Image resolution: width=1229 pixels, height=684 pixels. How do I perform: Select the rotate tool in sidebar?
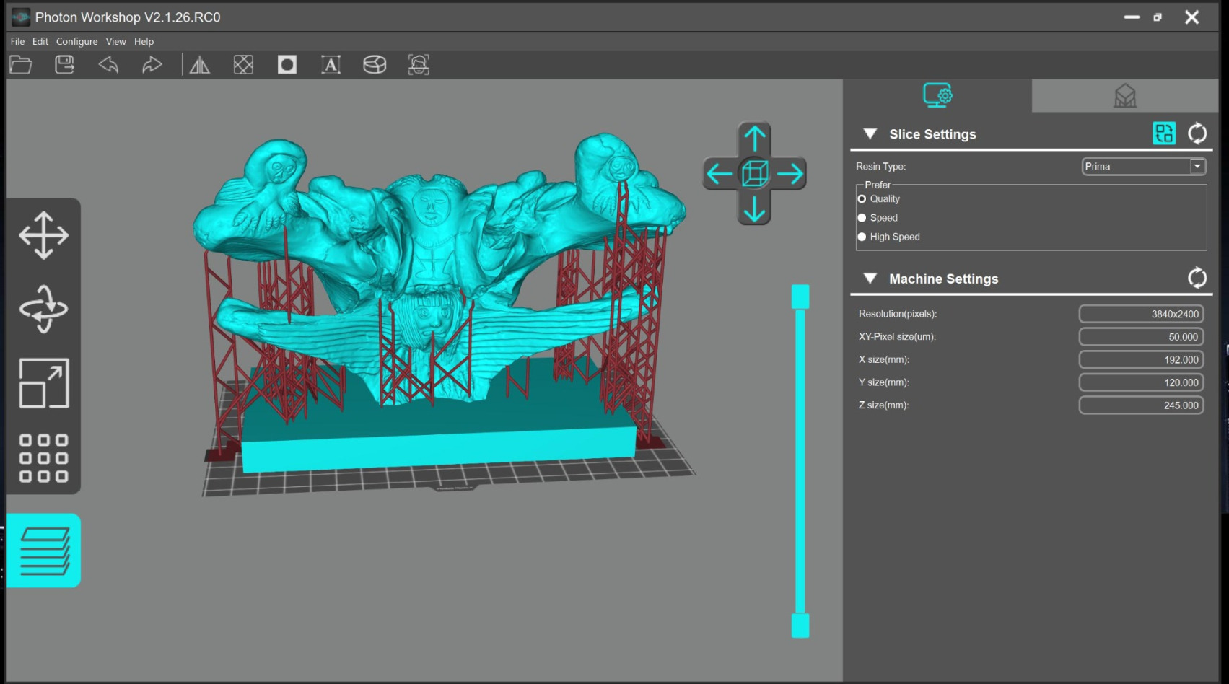(43, 309)
